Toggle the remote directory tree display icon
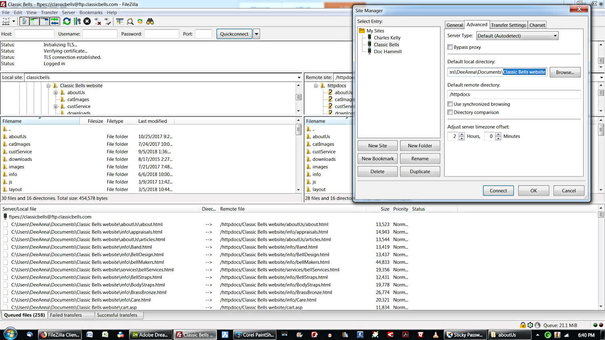 (x=44, y=21)
